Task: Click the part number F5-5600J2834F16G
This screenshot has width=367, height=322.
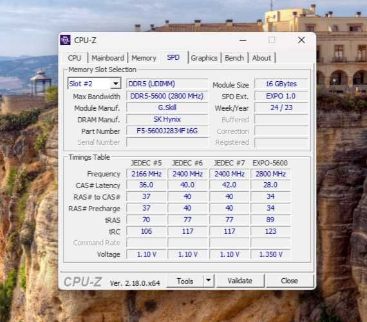Action: (167, 131)
